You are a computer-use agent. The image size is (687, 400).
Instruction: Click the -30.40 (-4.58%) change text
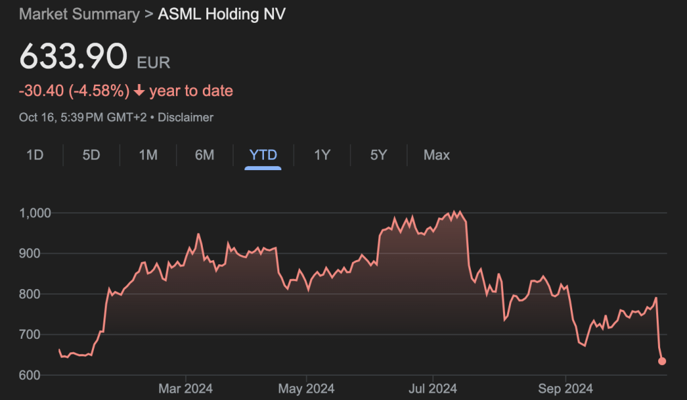tap(74, 91)
